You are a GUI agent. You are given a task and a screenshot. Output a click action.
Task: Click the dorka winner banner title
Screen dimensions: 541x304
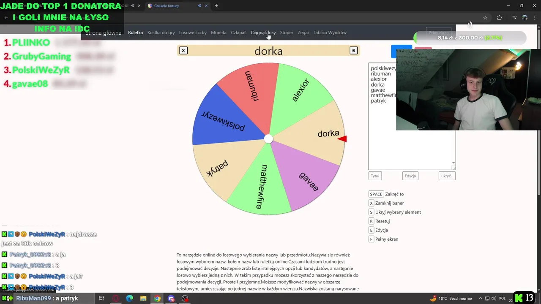pyautogui.click(x=268, y=51)
